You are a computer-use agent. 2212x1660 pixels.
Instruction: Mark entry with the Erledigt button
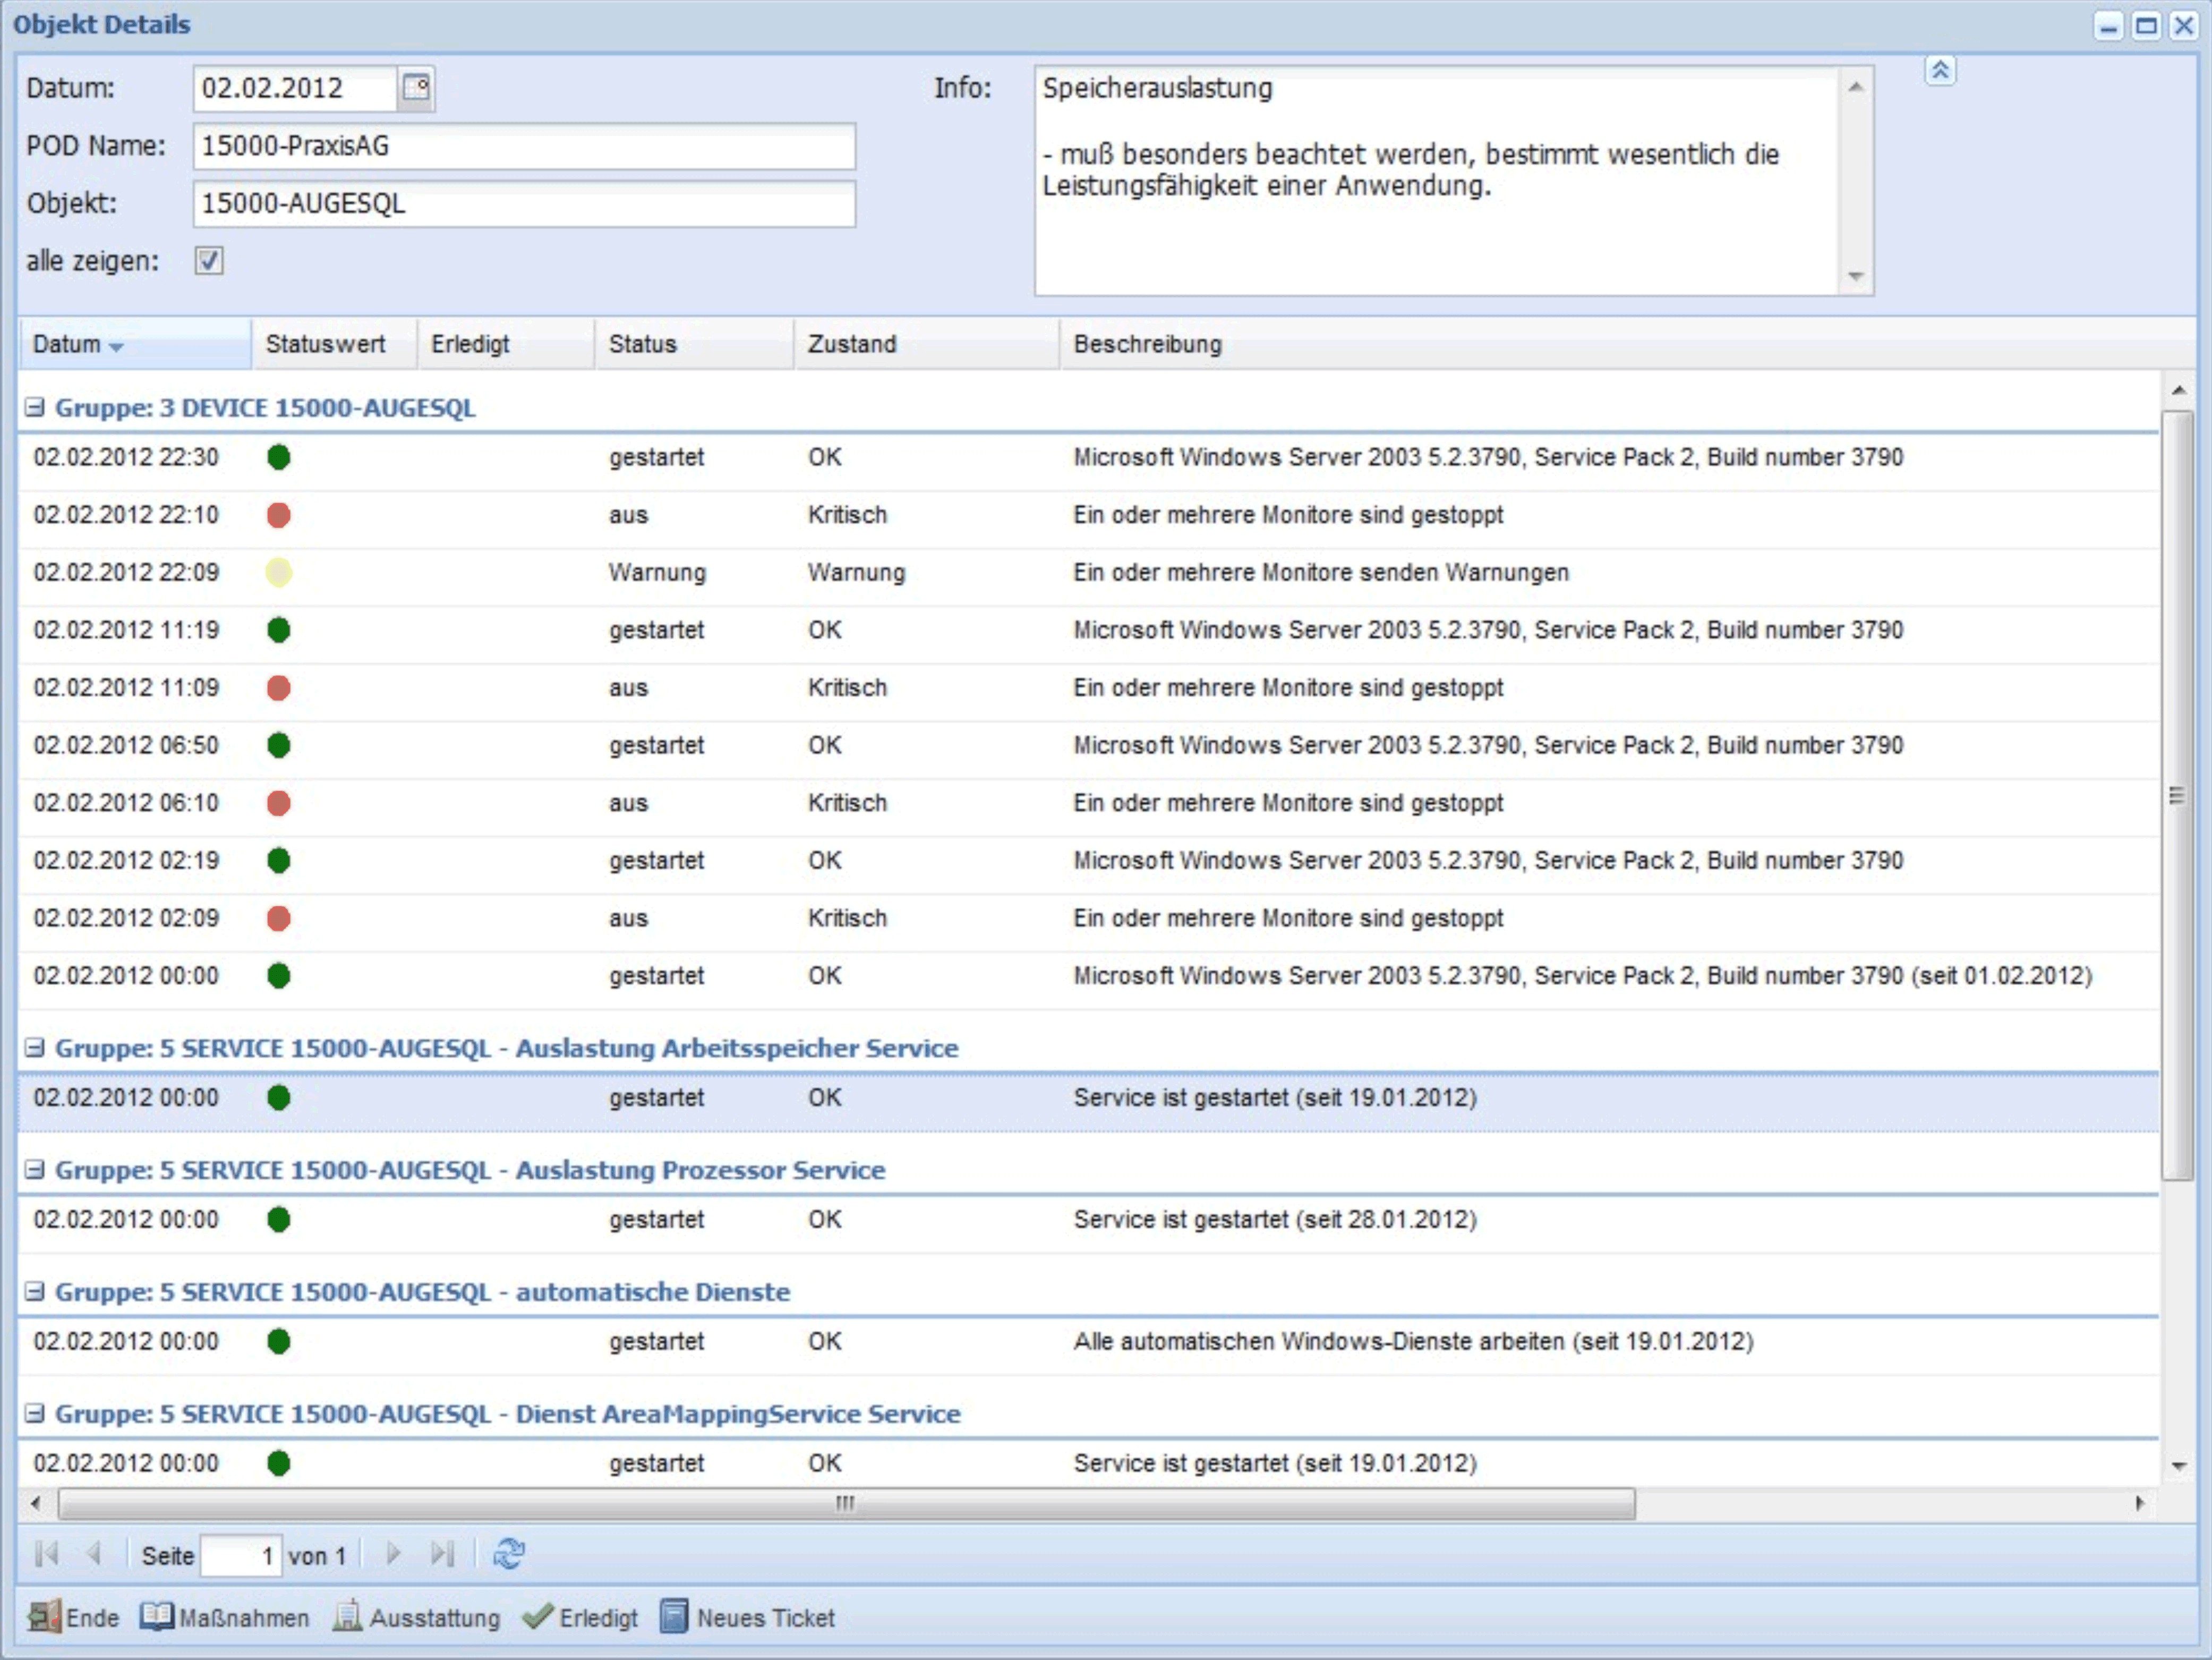pos(580,1617)
